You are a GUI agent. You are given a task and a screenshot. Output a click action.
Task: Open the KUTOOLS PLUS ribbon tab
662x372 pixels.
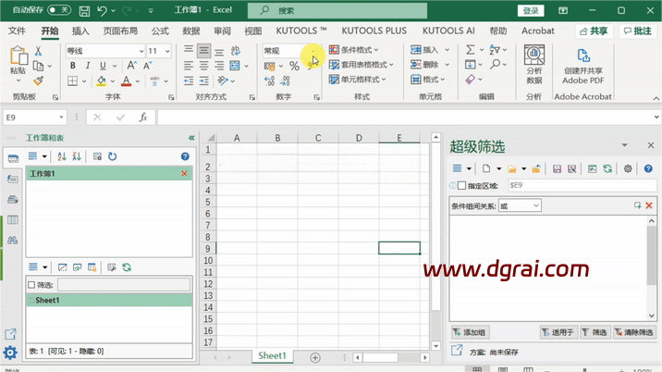click(374, 31)
